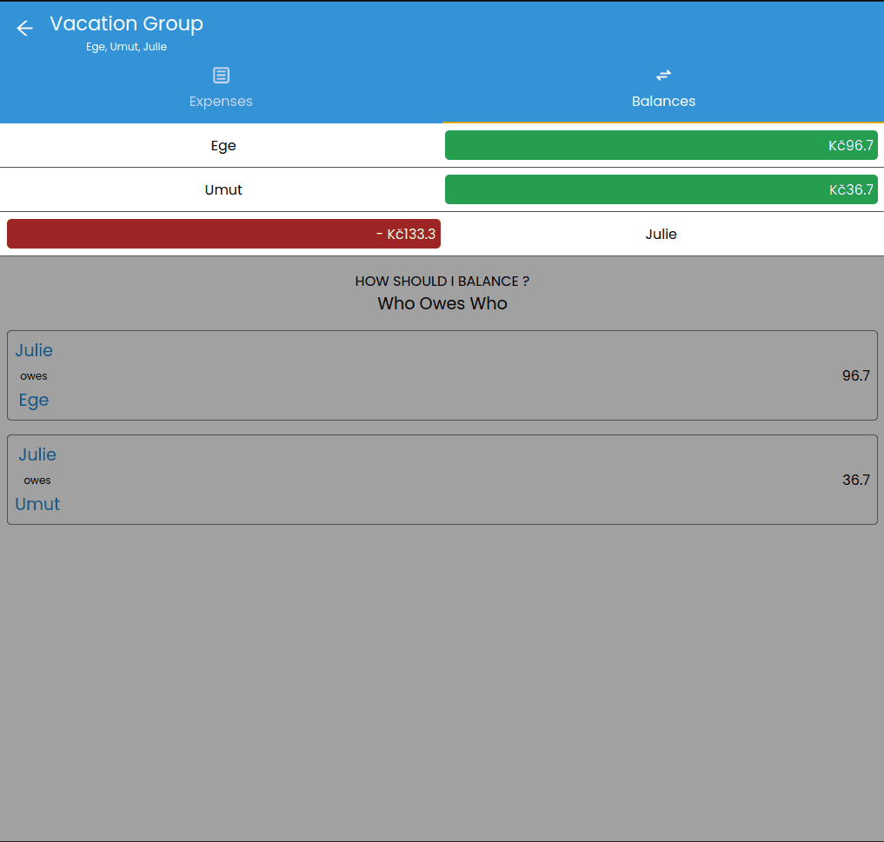Open the Balances tab label

pos(663,101)
